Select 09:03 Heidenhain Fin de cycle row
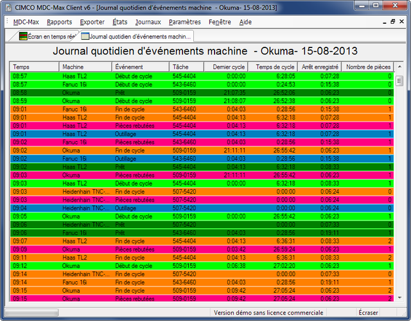This screenshot has height=321, width=411. tap(202, 192)
